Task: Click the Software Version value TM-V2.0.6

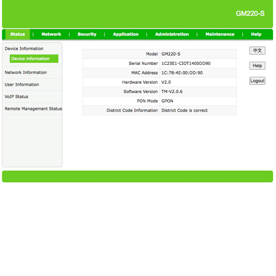Action: pyautogui.click(x=172, y=92)
